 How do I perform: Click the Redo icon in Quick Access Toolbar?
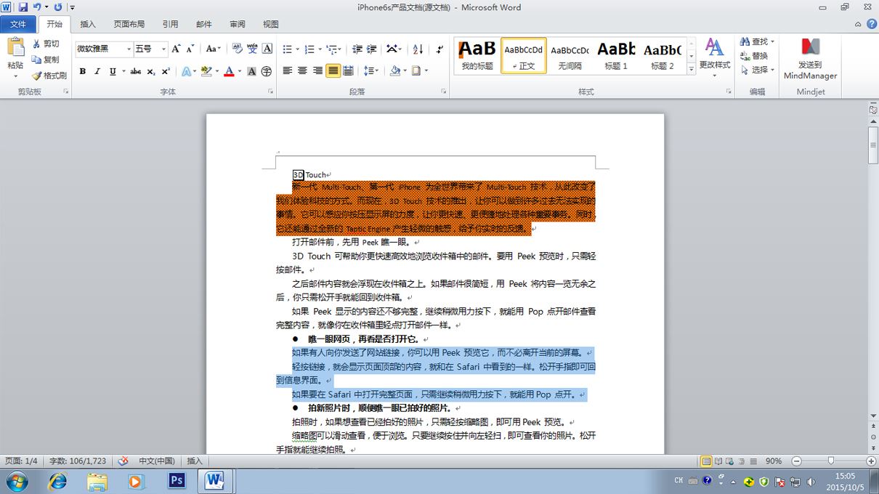58,7
